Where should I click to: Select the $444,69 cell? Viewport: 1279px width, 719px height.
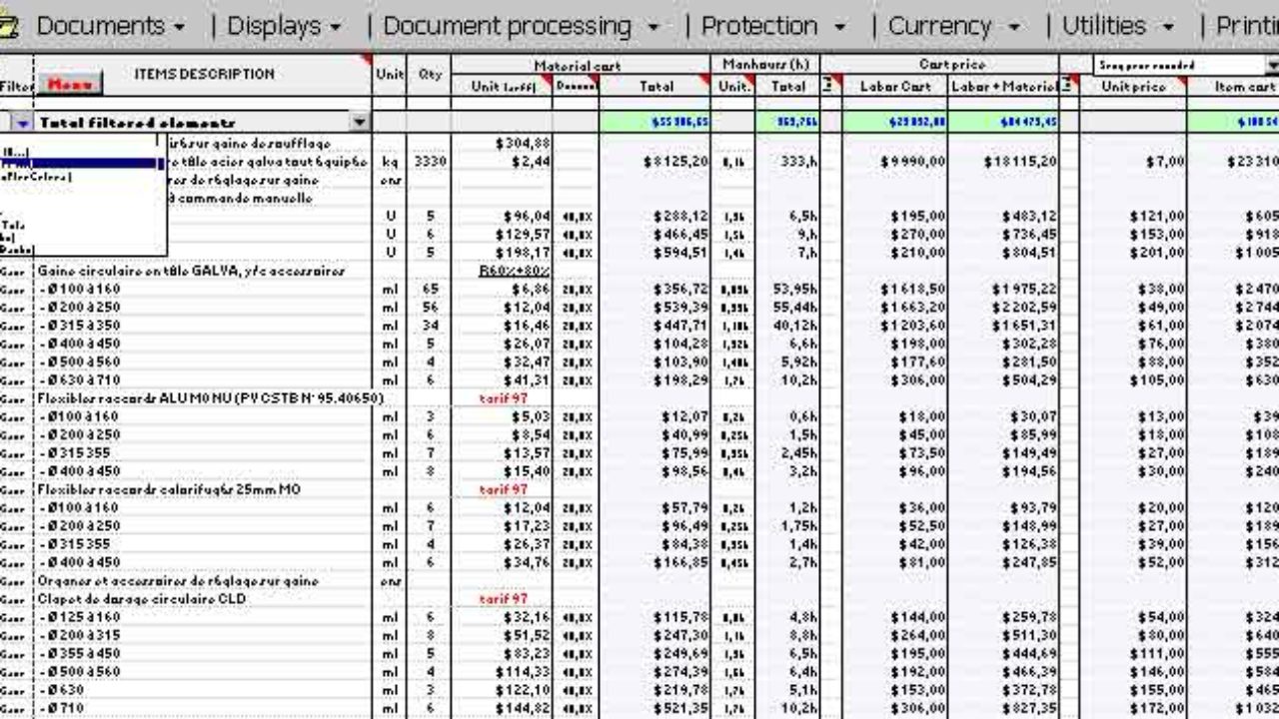(1003, 654)
